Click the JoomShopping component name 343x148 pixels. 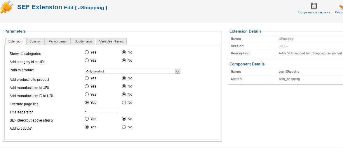(x=289, y=72)
